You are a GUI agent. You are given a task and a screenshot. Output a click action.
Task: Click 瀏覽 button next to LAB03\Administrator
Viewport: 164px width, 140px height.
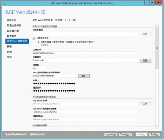(84, 76)
